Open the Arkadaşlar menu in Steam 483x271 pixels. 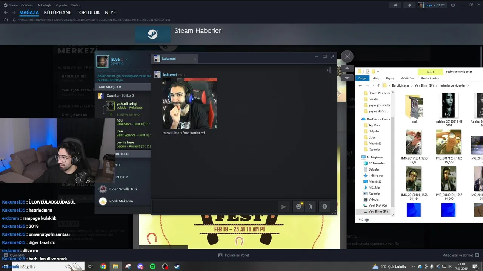pos(45,5)
